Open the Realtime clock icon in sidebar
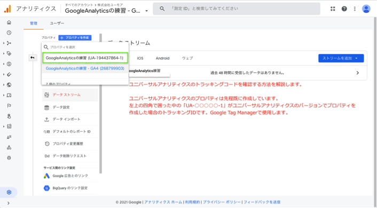The width and height of the screenshot is (377, 208). coord(9,33)
